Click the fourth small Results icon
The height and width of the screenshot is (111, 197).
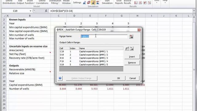click(x=149, y=2)
